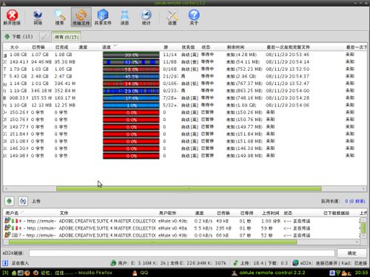
Task: Click the 34.0% red progress bar
Action: [x=131, y=83]
